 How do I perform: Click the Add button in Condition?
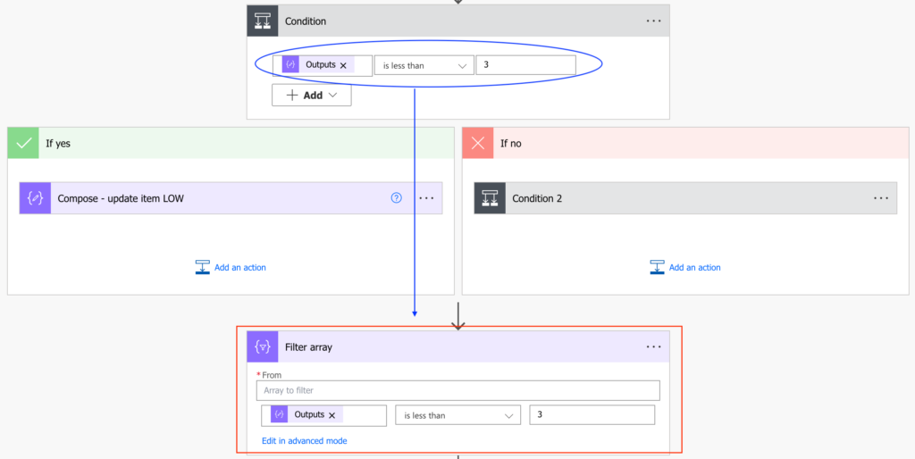[312, 95]
